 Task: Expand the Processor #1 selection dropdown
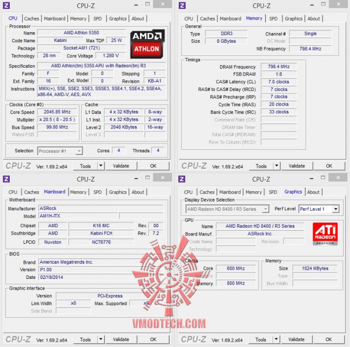[x=79, y=151]
